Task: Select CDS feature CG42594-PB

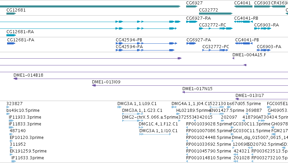Action: tap(146, 43)
